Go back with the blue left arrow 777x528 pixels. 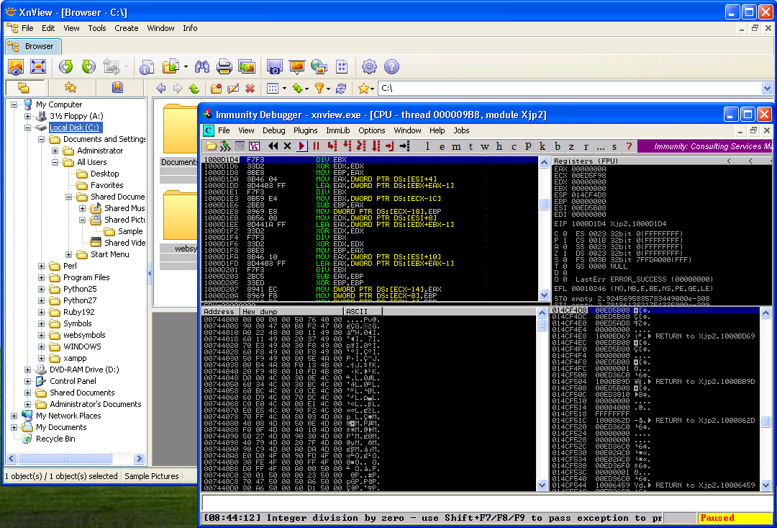[x=160, y=89]
